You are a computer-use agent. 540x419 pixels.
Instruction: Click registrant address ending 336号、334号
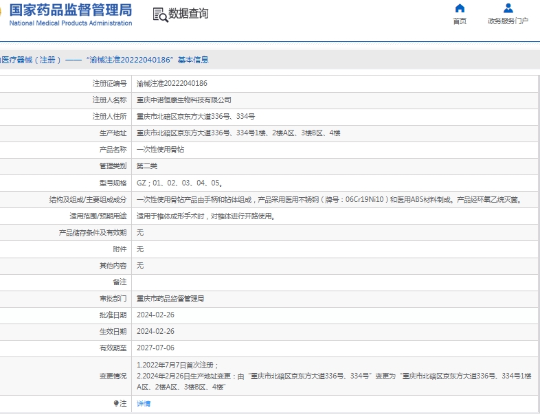[196, 116]
